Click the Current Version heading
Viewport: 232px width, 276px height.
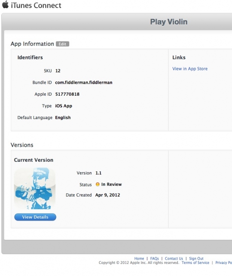point(34,160)
